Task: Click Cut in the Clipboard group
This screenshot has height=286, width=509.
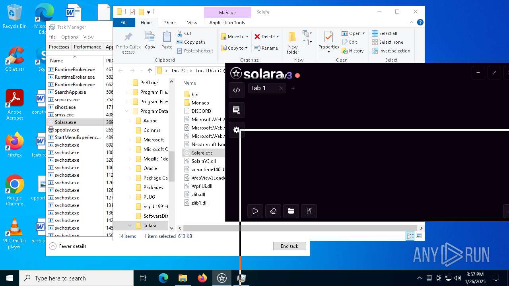Action: pyautogui.click(x=184, y=33)
